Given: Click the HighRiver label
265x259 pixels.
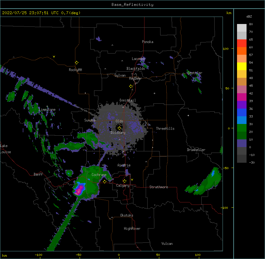Looking at the screenshot, I should (132, 229).
